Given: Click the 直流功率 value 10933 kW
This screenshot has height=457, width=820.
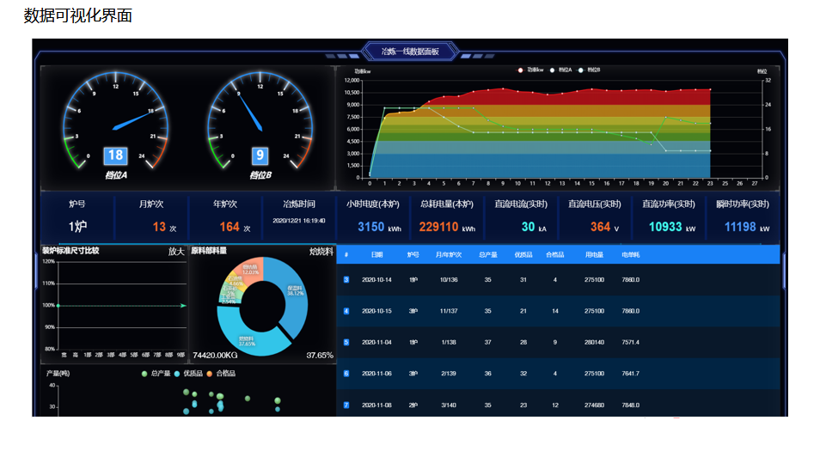Looking at the screenshot, I should pyautogui.click(x=672, y=227).
